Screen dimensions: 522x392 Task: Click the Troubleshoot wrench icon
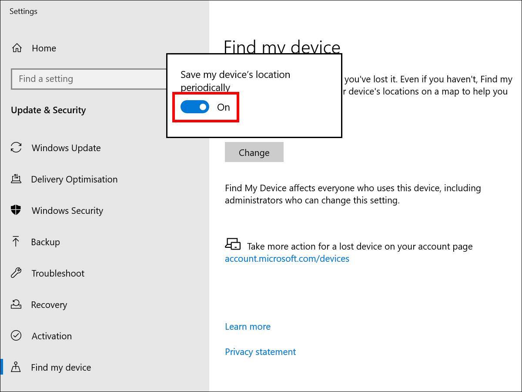click(16, 273)
